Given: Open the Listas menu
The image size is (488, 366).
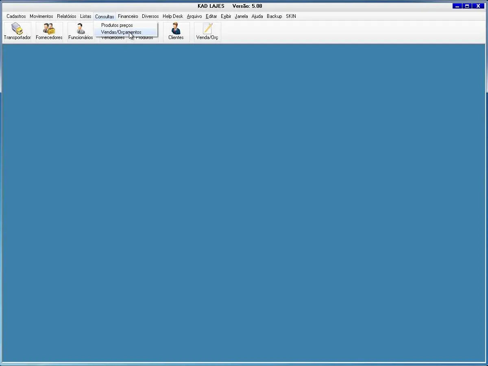Looking at the screenshot, I should [86, 16].
